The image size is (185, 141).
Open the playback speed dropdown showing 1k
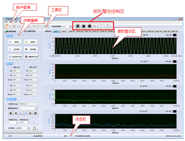pos(28,108)
